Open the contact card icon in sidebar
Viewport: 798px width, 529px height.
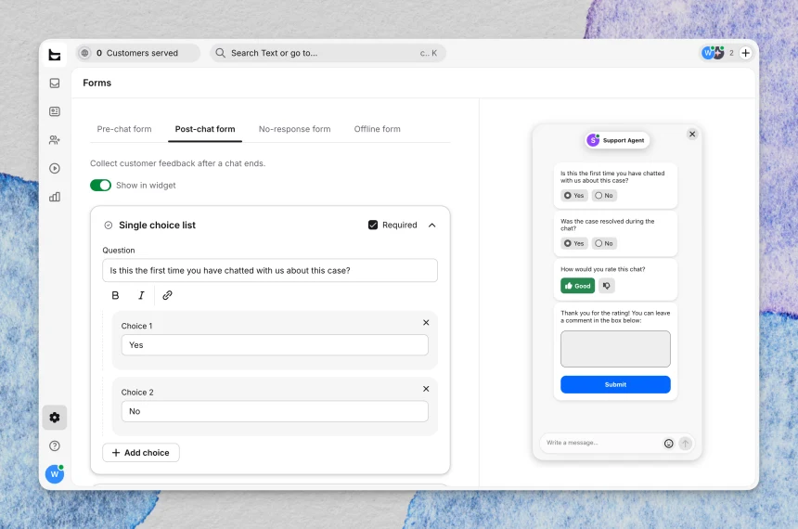(x=55, y=111)
